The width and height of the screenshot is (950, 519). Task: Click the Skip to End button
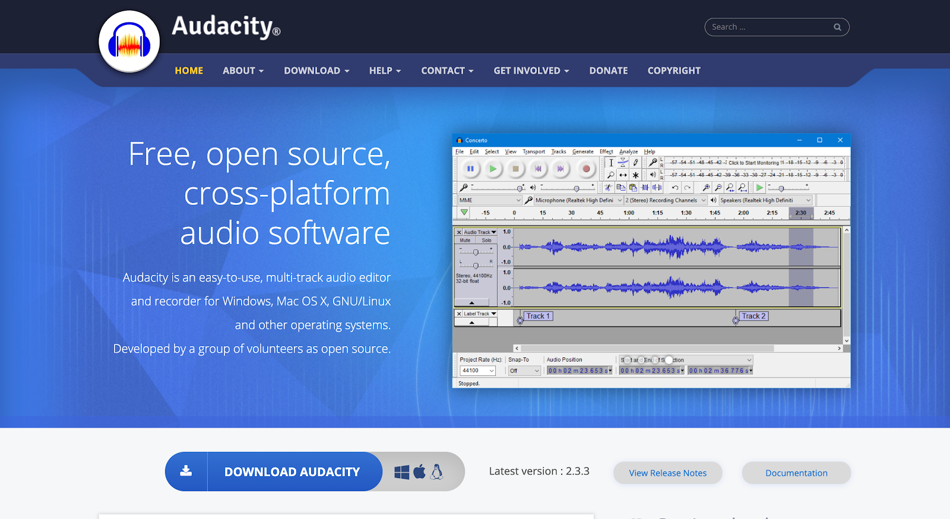[x=560, y=169]
